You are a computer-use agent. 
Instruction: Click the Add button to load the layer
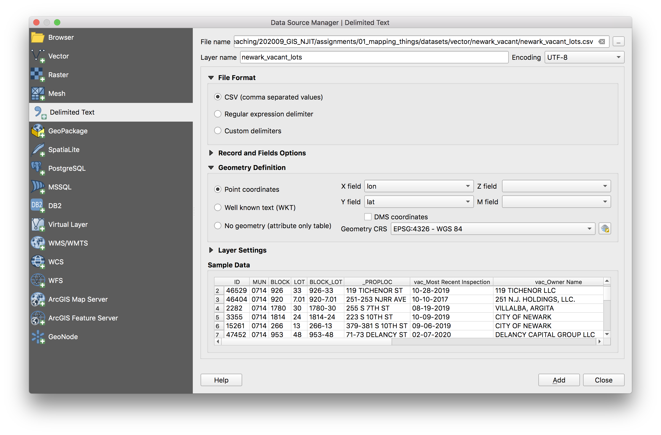(559, 380)
